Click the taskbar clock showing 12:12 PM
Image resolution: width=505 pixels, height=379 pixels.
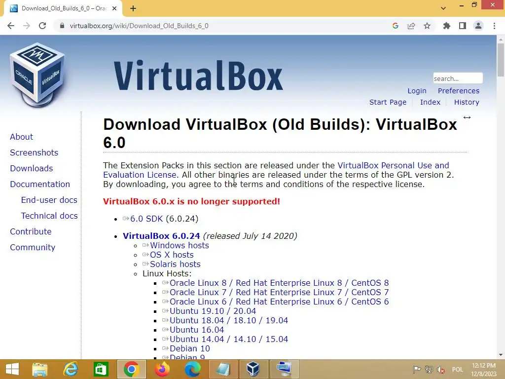[x=484, y=369]
